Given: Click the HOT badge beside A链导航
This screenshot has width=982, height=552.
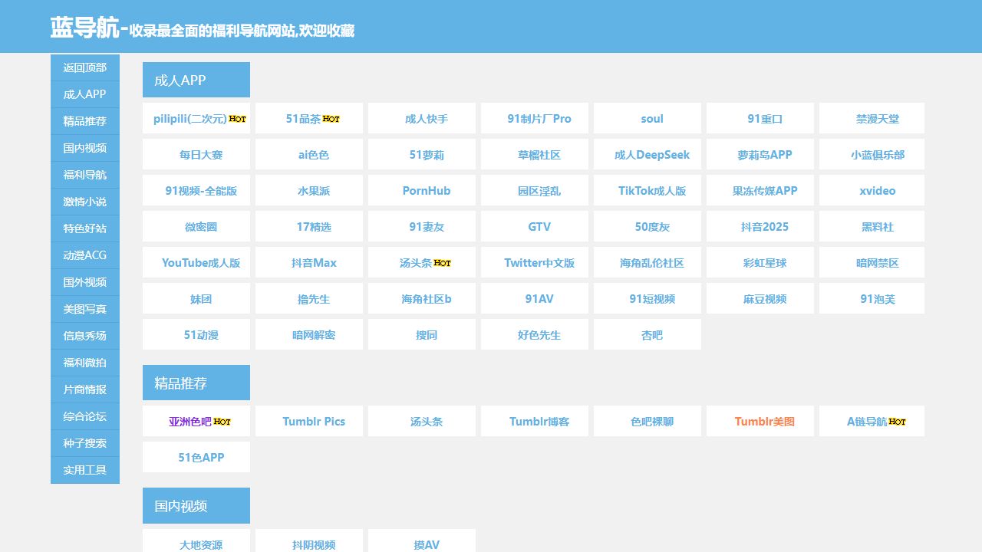Looking at the screenshot, I should (897, 422).
